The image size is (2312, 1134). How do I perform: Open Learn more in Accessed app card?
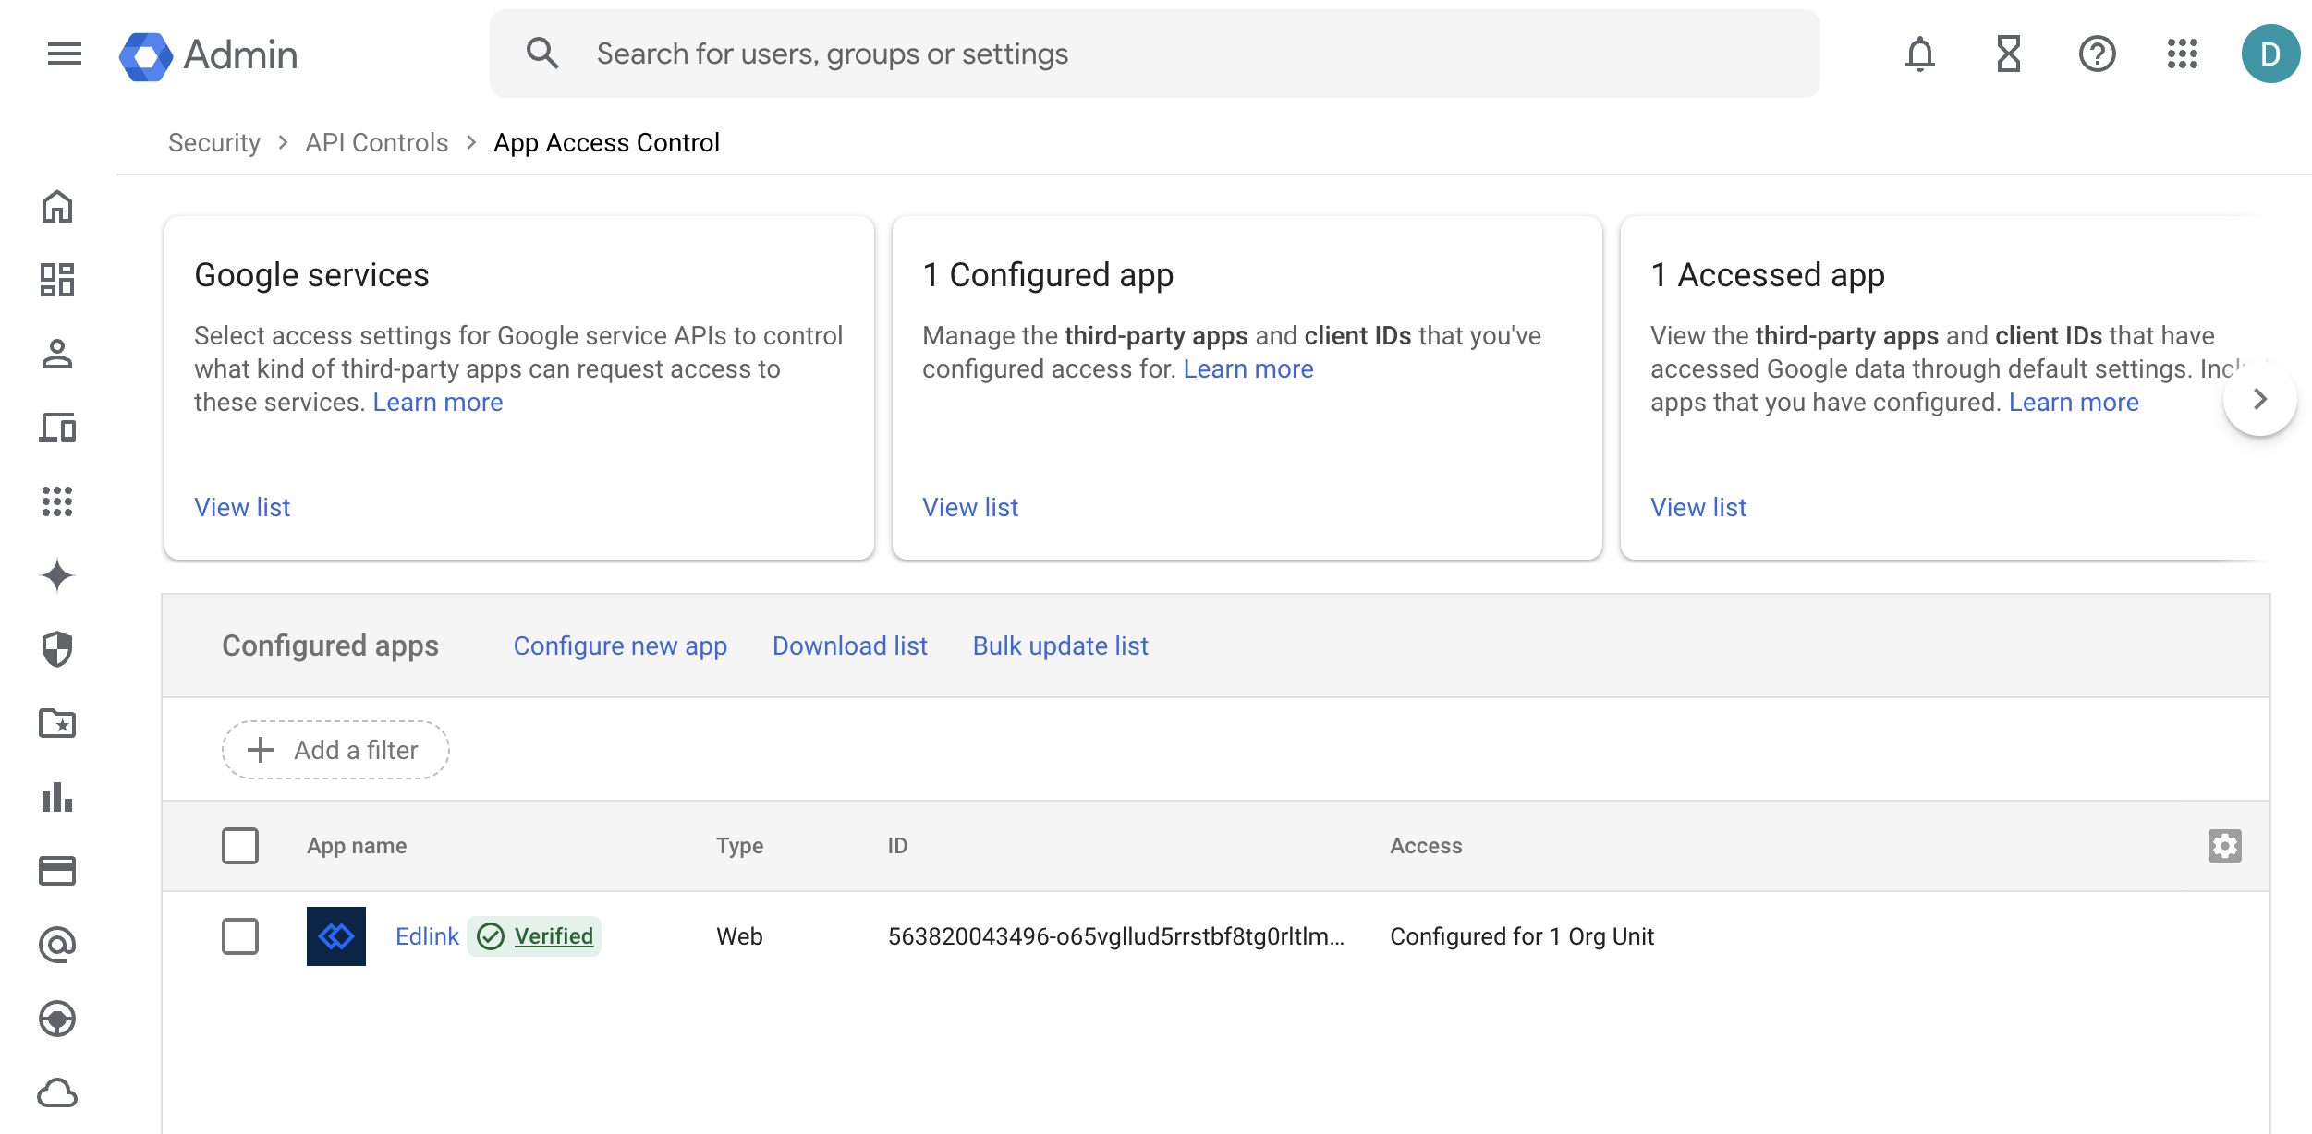[x=2074, y=403]
